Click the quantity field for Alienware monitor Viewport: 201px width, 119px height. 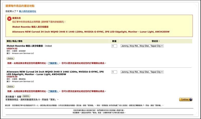pos(114,72)
